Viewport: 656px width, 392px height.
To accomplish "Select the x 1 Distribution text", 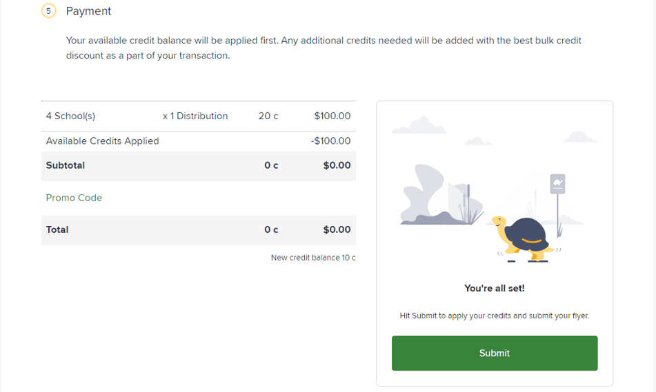I will click(x=195, y=116).
